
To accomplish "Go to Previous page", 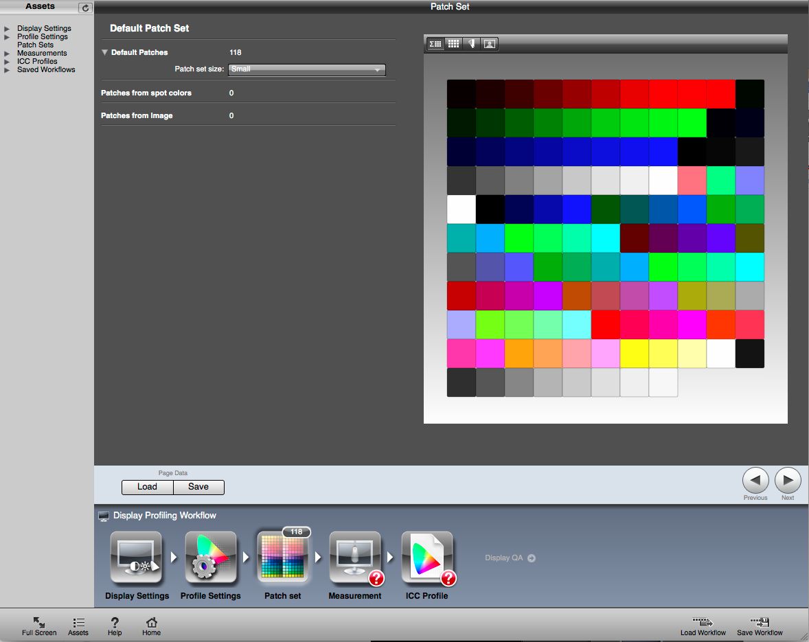I will point(755,480).
